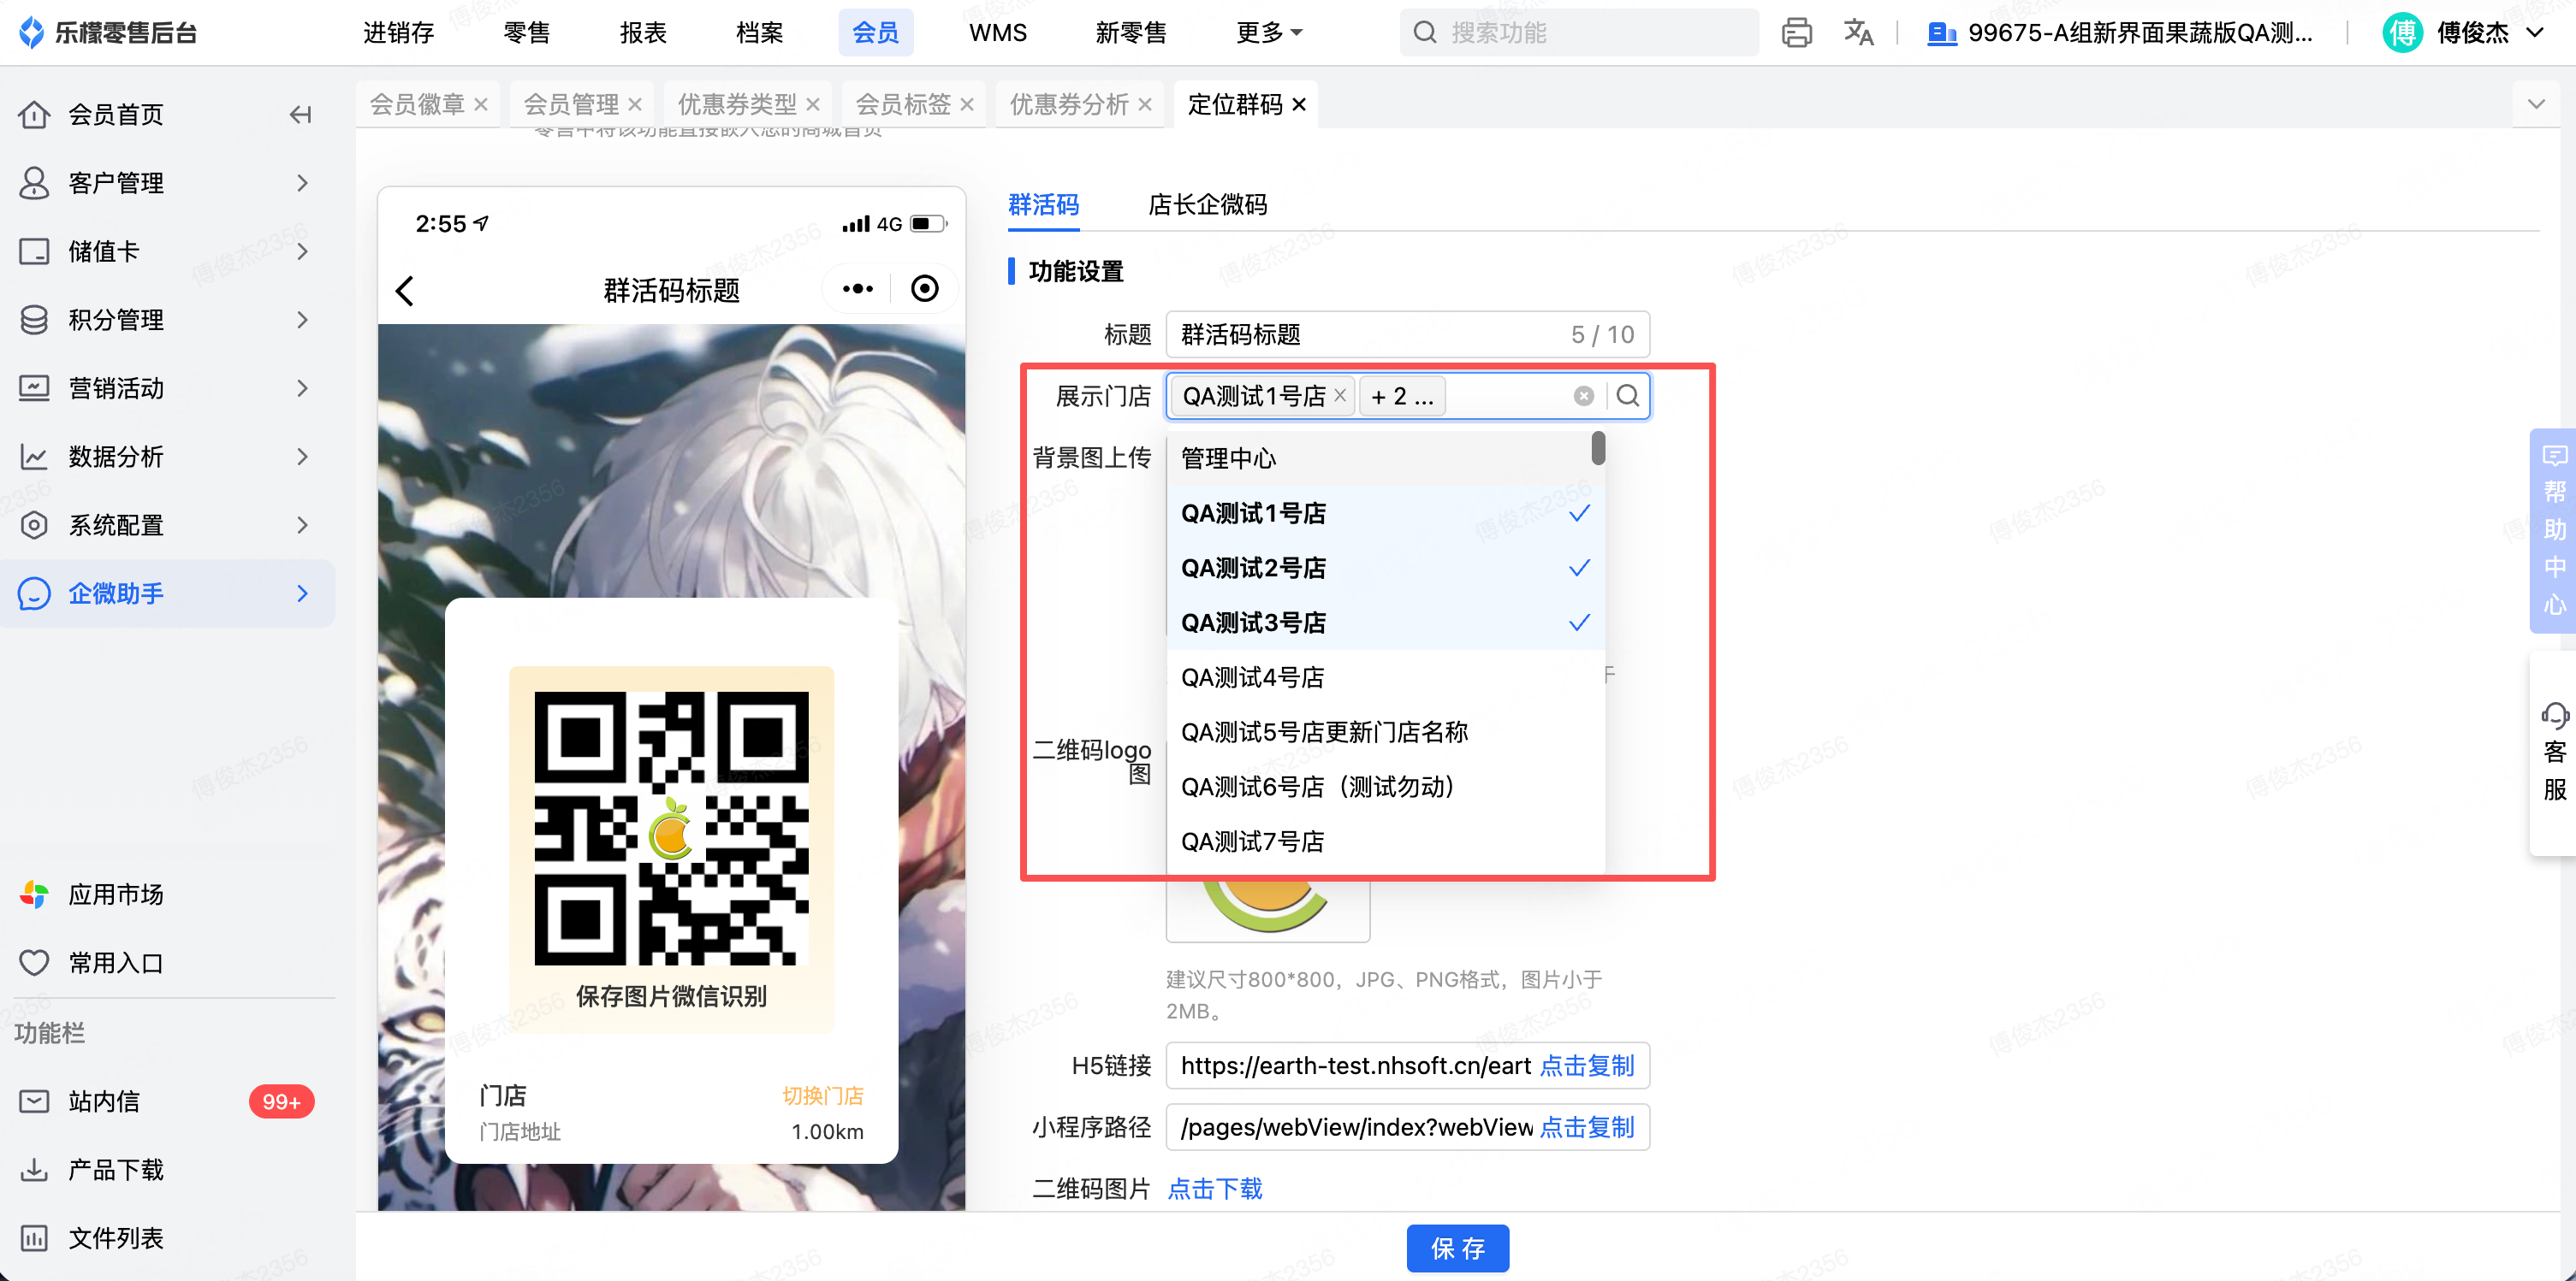Click the language translate icon
The height and width of the screenshot is (1281, 2576).
(1858, 33)
